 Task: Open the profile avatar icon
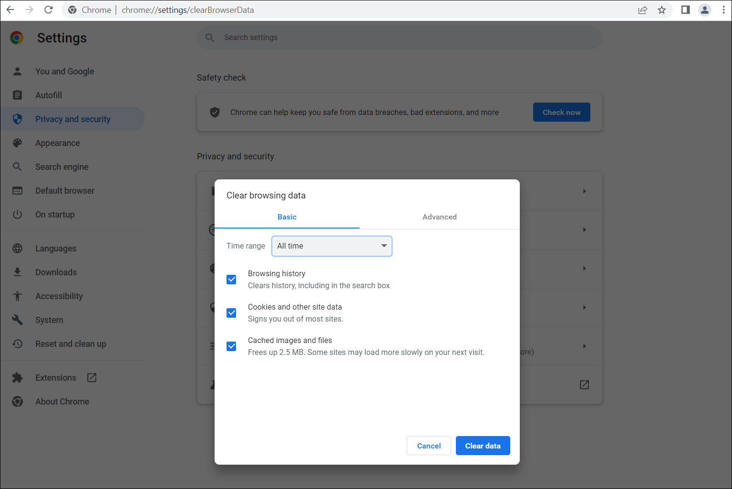tap(704, 10)
